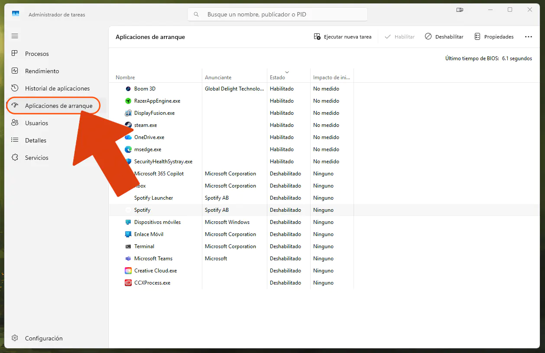
Task: Open Propiedades from the toolbar
Action: click(x=494, y=37)
